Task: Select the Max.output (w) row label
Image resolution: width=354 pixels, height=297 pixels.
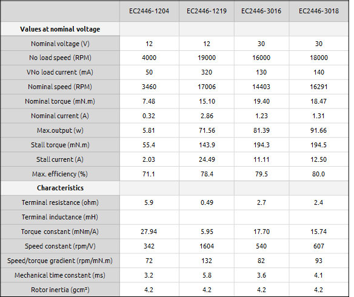Action: (60, 130)
